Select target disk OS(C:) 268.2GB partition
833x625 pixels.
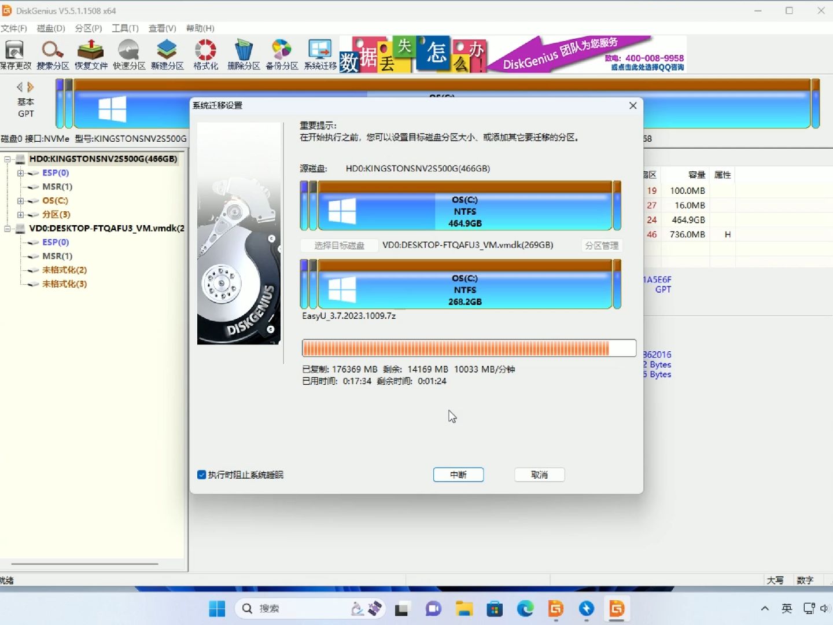465,285
